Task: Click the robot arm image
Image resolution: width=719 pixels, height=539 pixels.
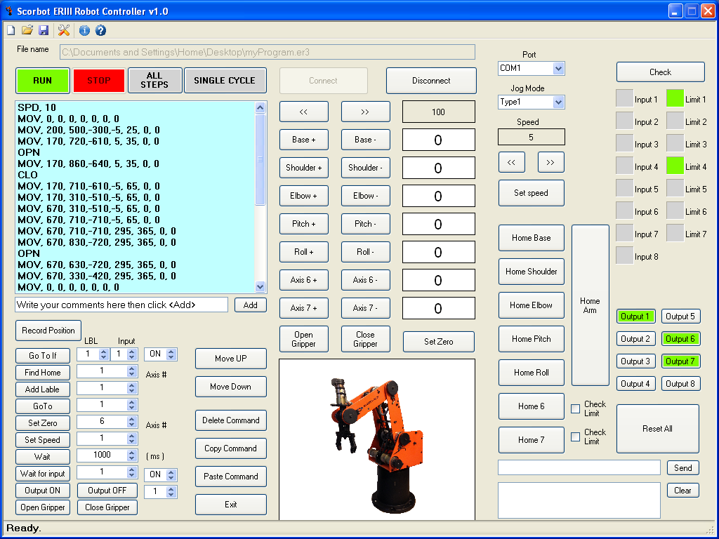Action: [x=377, y=439]
